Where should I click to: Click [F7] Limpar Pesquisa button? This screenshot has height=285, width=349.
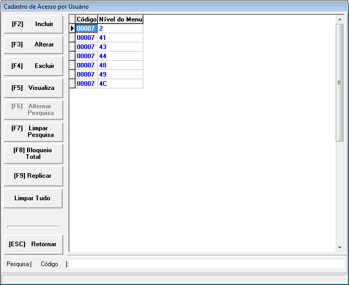(33, 131)
